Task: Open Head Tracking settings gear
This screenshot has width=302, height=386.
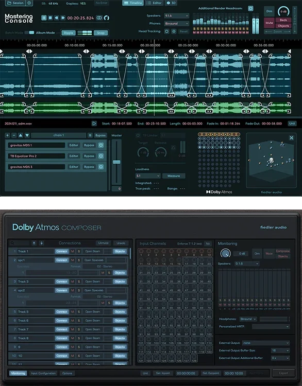Action: 174,31
